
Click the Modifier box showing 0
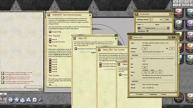point(3,99)
